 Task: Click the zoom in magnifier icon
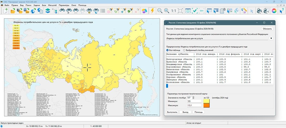click(167, 11)
